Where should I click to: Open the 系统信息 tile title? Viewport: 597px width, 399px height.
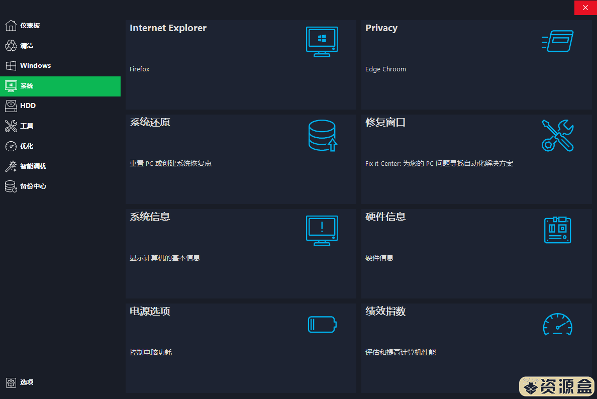150,217
